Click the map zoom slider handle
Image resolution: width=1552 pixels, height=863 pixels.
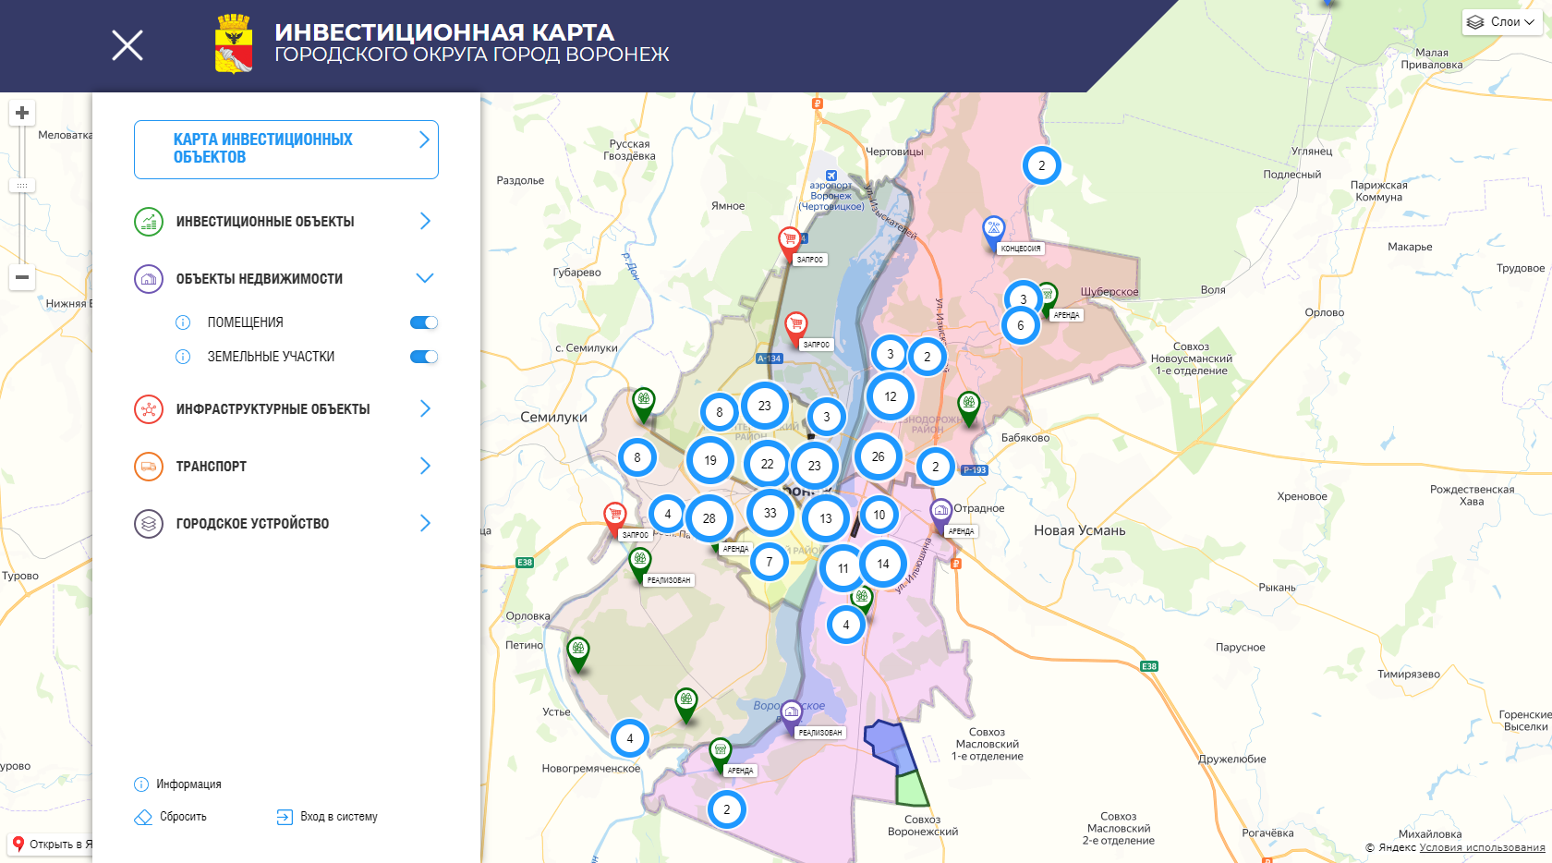point(22,186)
